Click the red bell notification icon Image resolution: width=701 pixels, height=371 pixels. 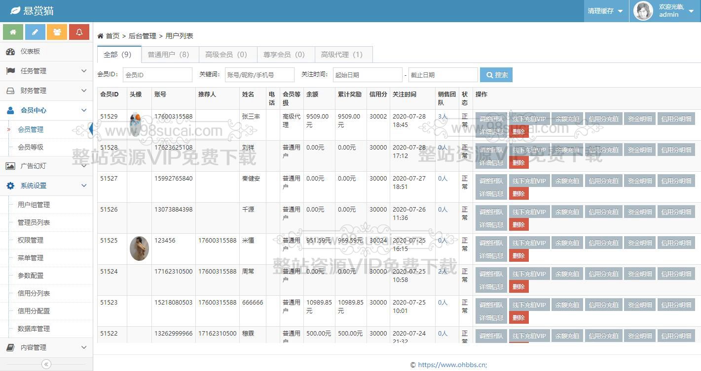click(x=79, y=31)
